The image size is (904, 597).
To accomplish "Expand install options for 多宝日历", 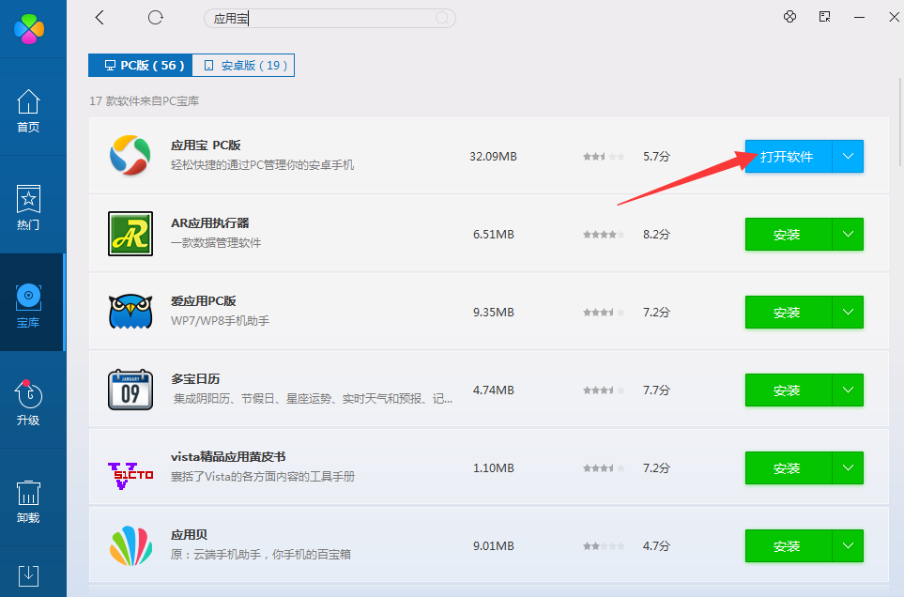I will (848, 390).
